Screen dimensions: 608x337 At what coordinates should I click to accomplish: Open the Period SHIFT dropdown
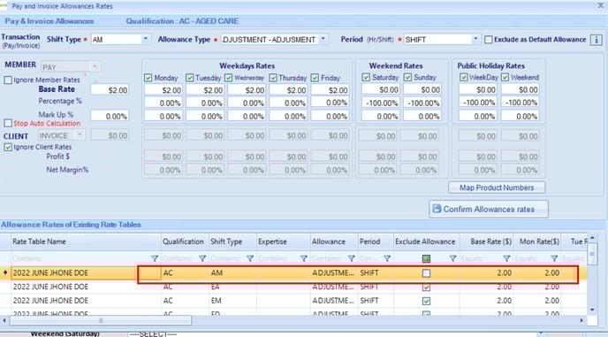coord(475,39)
